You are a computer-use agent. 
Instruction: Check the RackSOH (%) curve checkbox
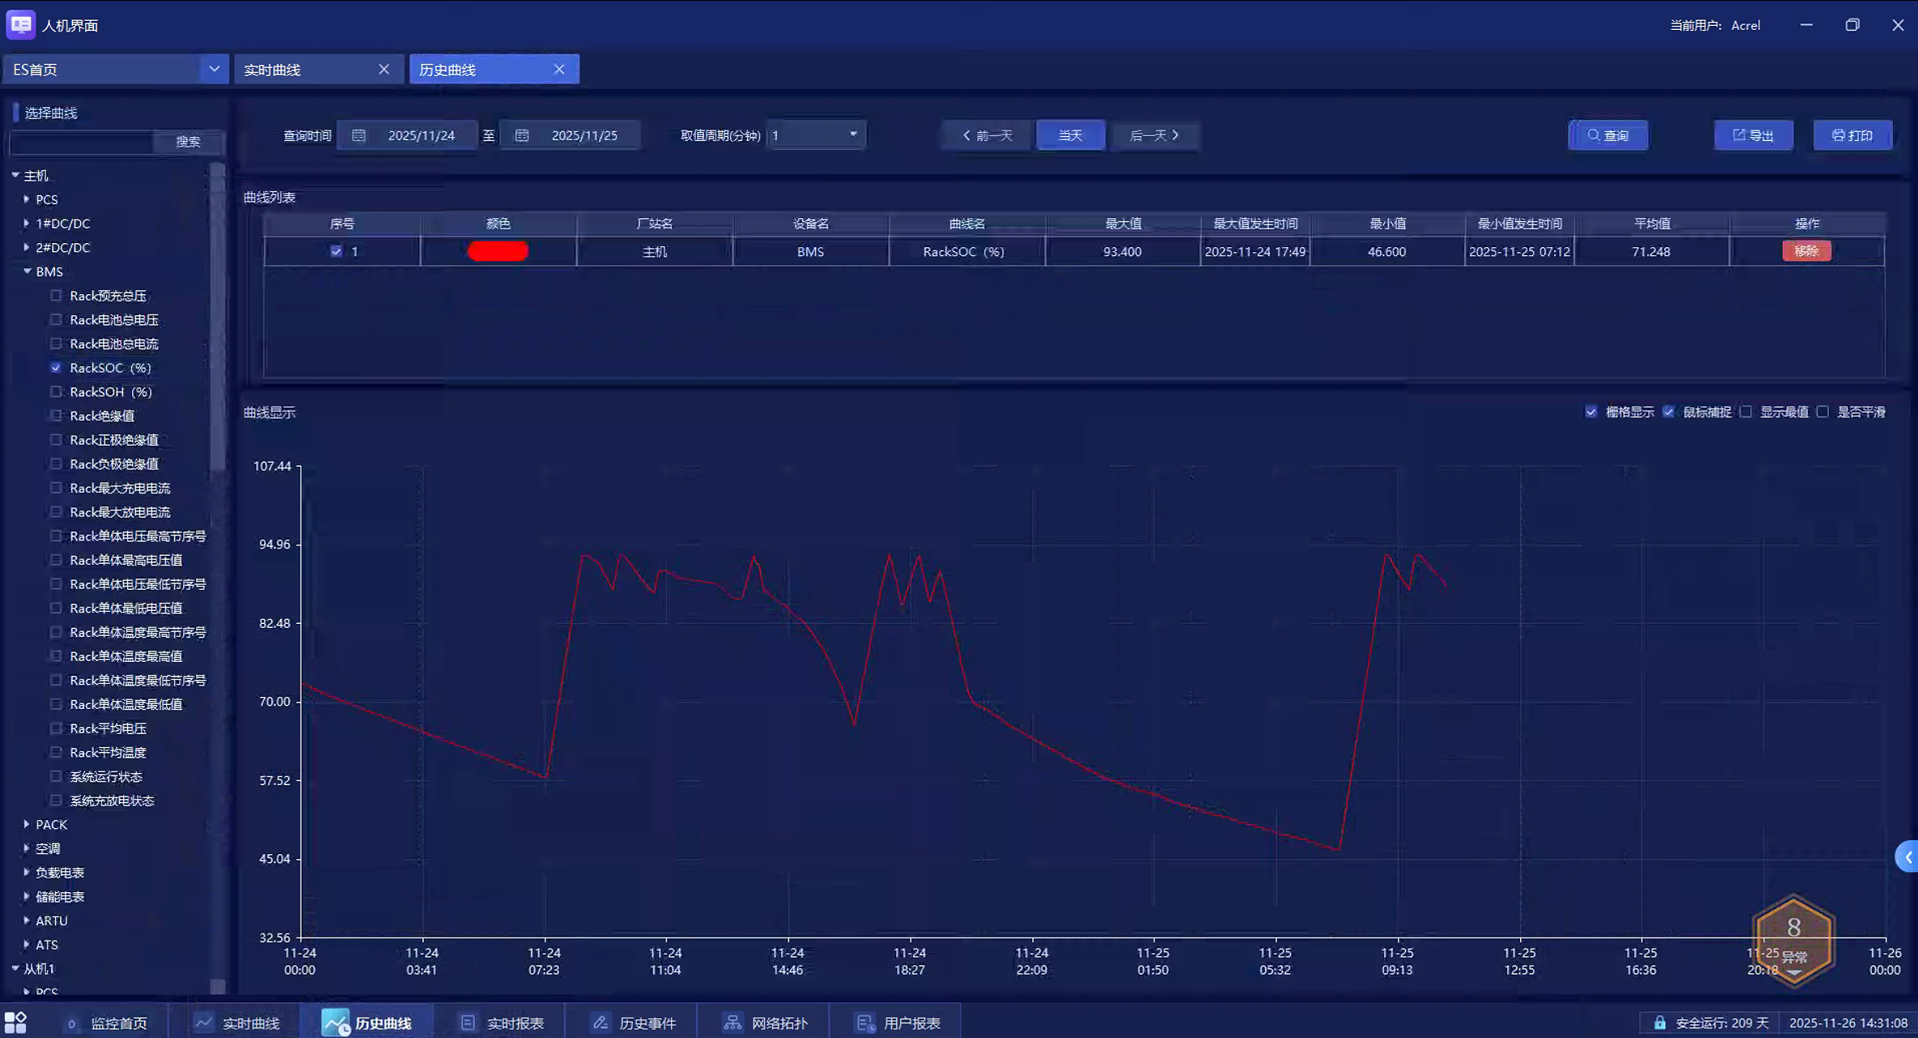click(x=56, y=391)
